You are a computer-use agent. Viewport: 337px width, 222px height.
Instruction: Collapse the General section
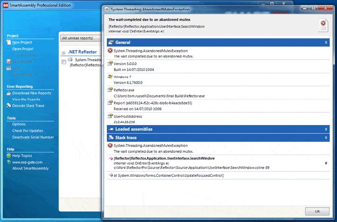pos(326,43)
